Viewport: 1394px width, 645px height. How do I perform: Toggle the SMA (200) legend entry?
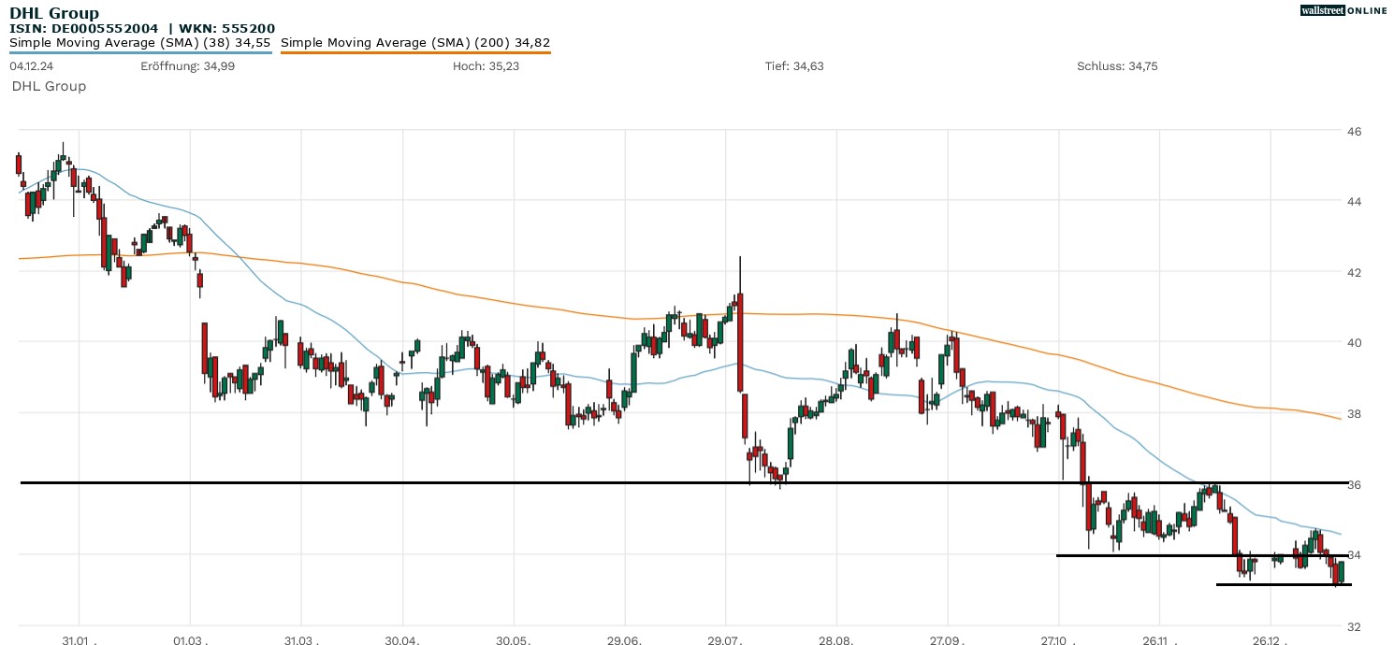coord(415,42)
